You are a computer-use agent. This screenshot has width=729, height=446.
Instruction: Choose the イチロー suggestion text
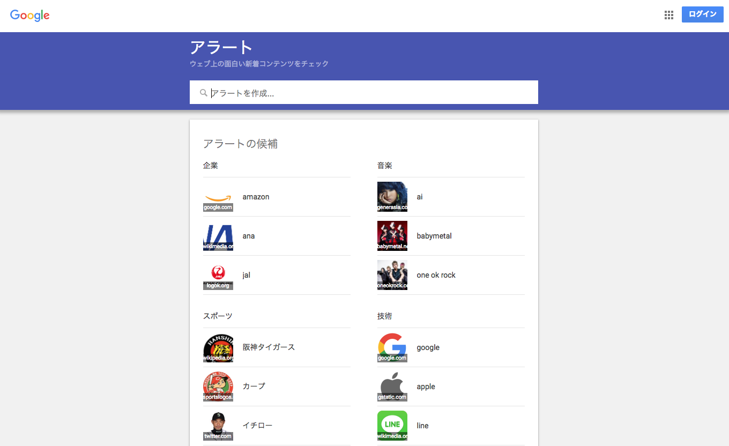tap(258, 426)
